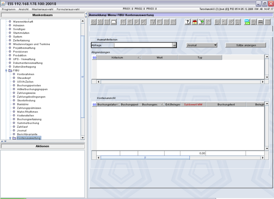Screen dimensions: 274x199
Task: Click the Sätze anzeigen button
Action: tap(246, 45)
